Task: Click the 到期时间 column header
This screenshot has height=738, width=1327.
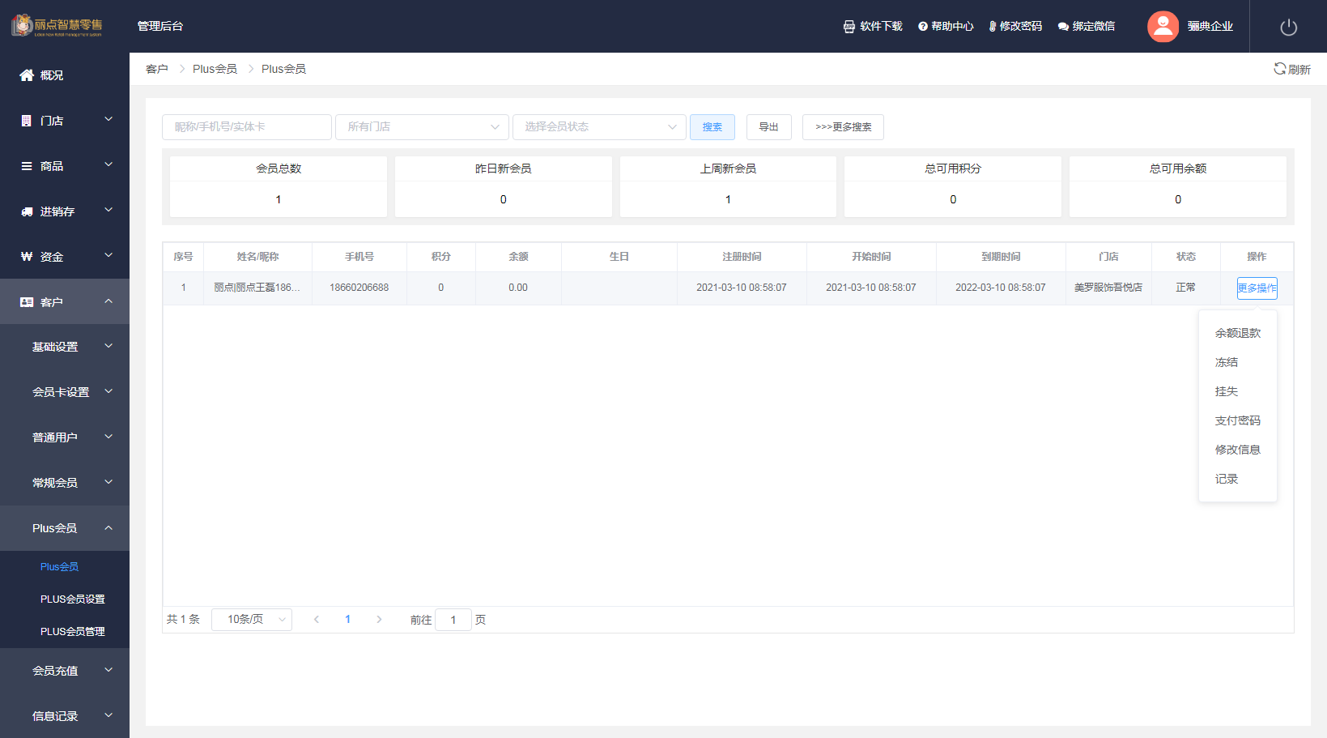Action: coord(1001,257)
